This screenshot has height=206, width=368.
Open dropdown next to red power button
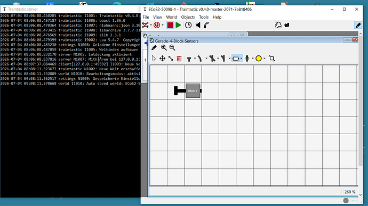pos(163,25)
